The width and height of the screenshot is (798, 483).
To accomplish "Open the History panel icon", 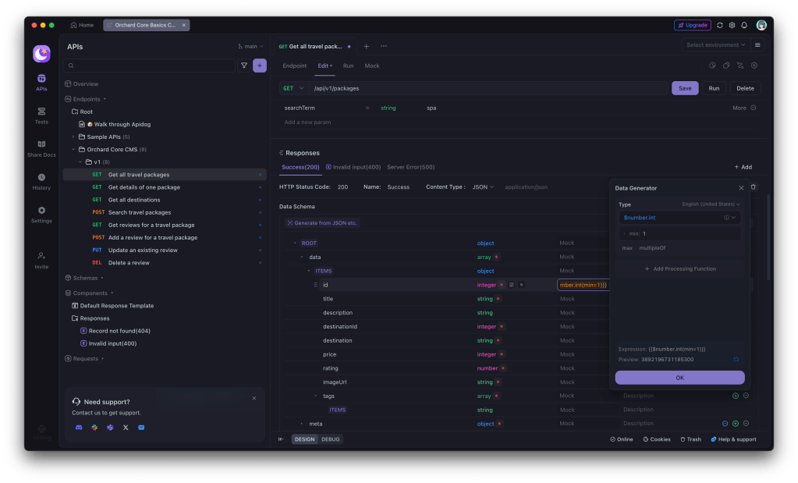I will (41, 181).
